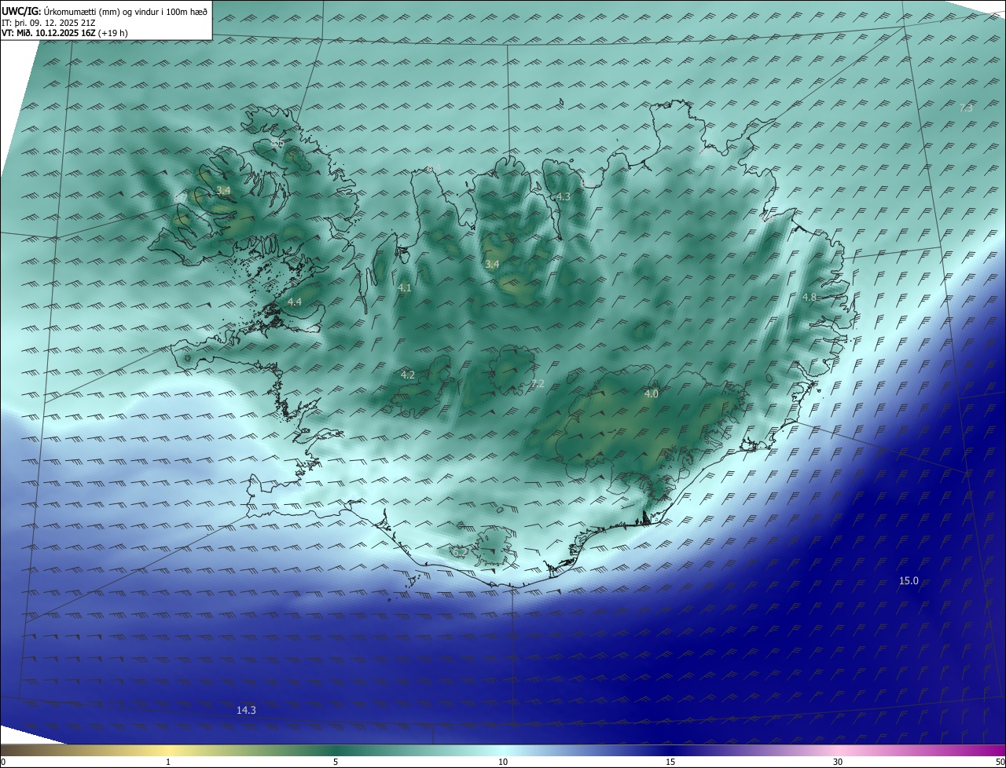Click the title text "Úrkomumætti (mm) og vindur í 100m hæð"
This screenshot has height=768, width=1006.
pyautogui.click(x=126, y=11)
